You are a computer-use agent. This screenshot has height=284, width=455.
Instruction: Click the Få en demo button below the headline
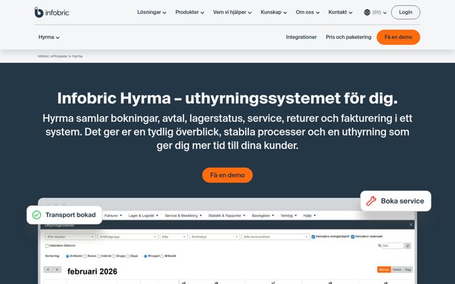[x=227, y=175]
